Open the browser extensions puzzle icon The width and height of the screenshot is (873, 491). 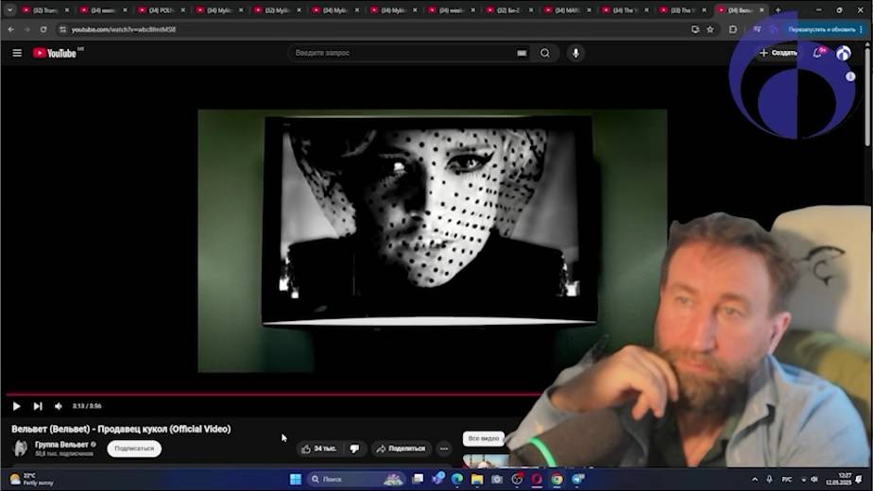click(733, 29)
